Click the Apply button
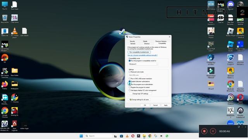The height and width of the screenshot is (139, 248). (x=166, y=105)
